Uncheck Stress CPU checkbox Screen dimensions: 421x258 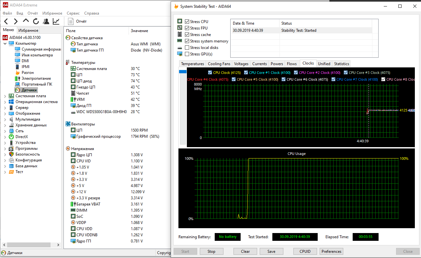(x=187, y=22)
